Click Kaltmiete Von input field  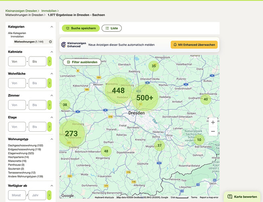click(x=17, y=61)
